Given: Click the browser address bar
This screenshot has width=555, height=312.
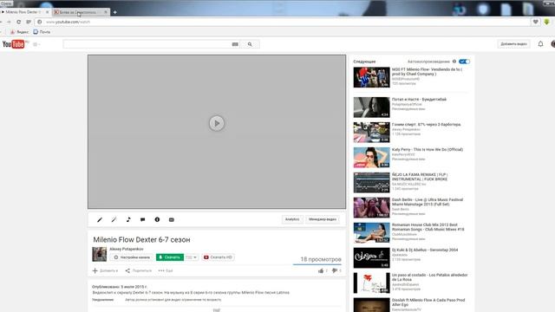Looking at the screenshot, I should pyautogui.click(x=284, y=22).
